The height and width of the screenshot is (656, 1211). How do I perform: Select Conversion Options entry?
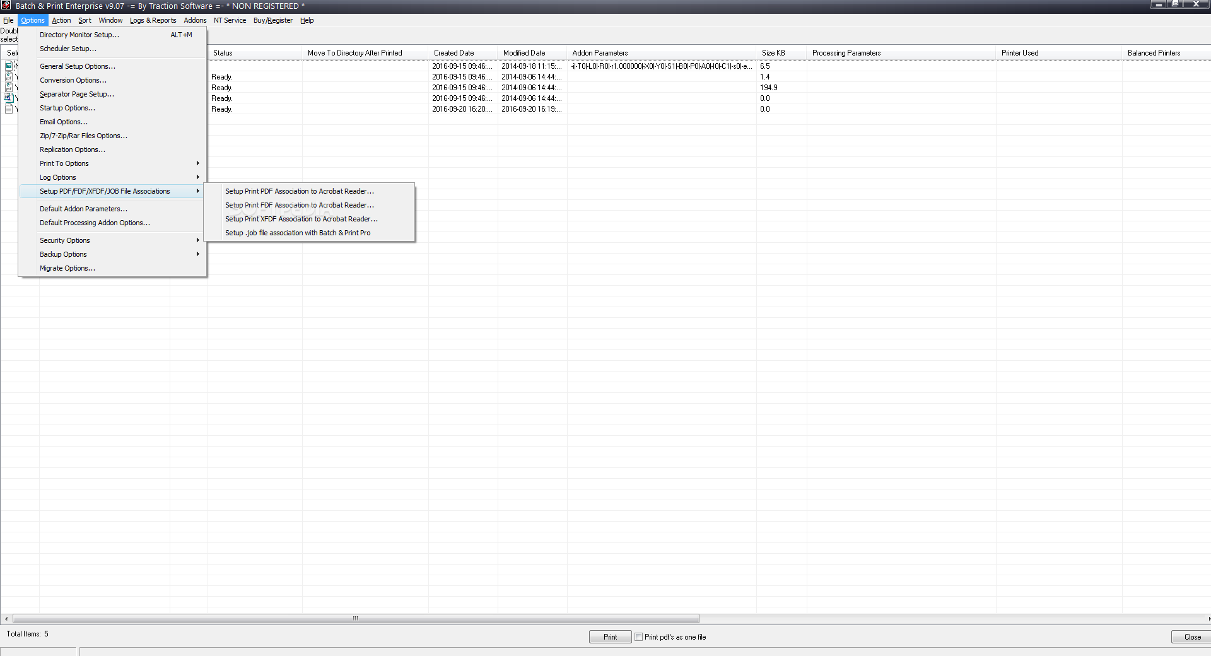click(112, 80)
